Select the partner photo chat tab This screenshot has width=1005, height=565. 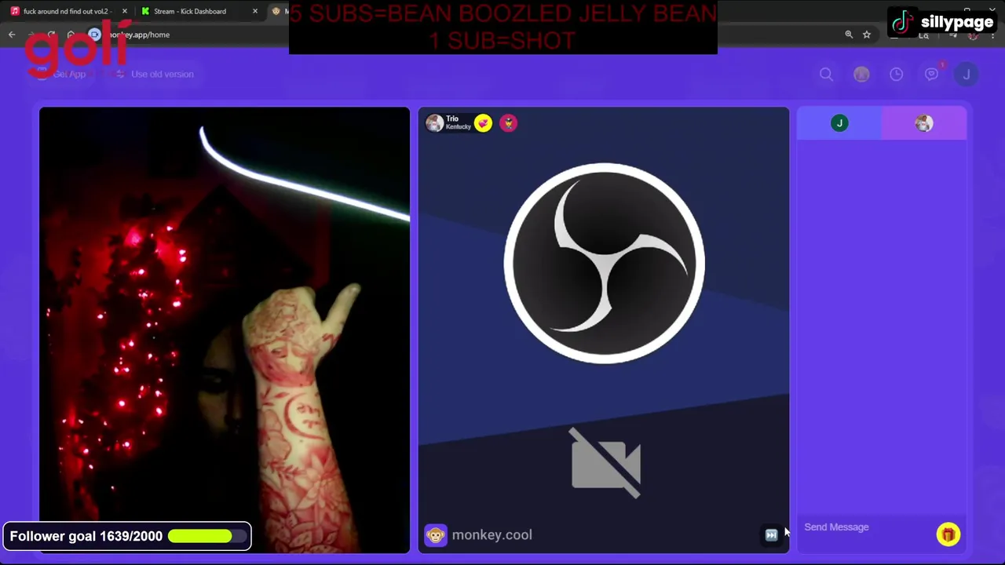point(923,123)
